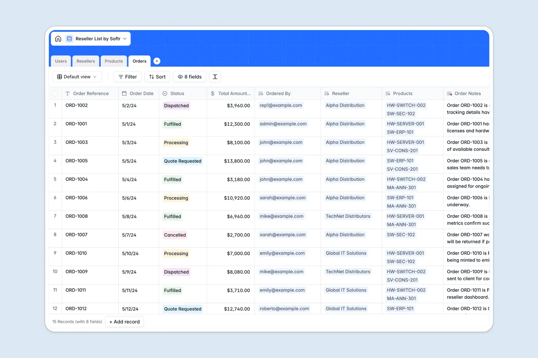Click the plus icon to add a new table
The height and width of the screenshot is (358, 538).
156,61
